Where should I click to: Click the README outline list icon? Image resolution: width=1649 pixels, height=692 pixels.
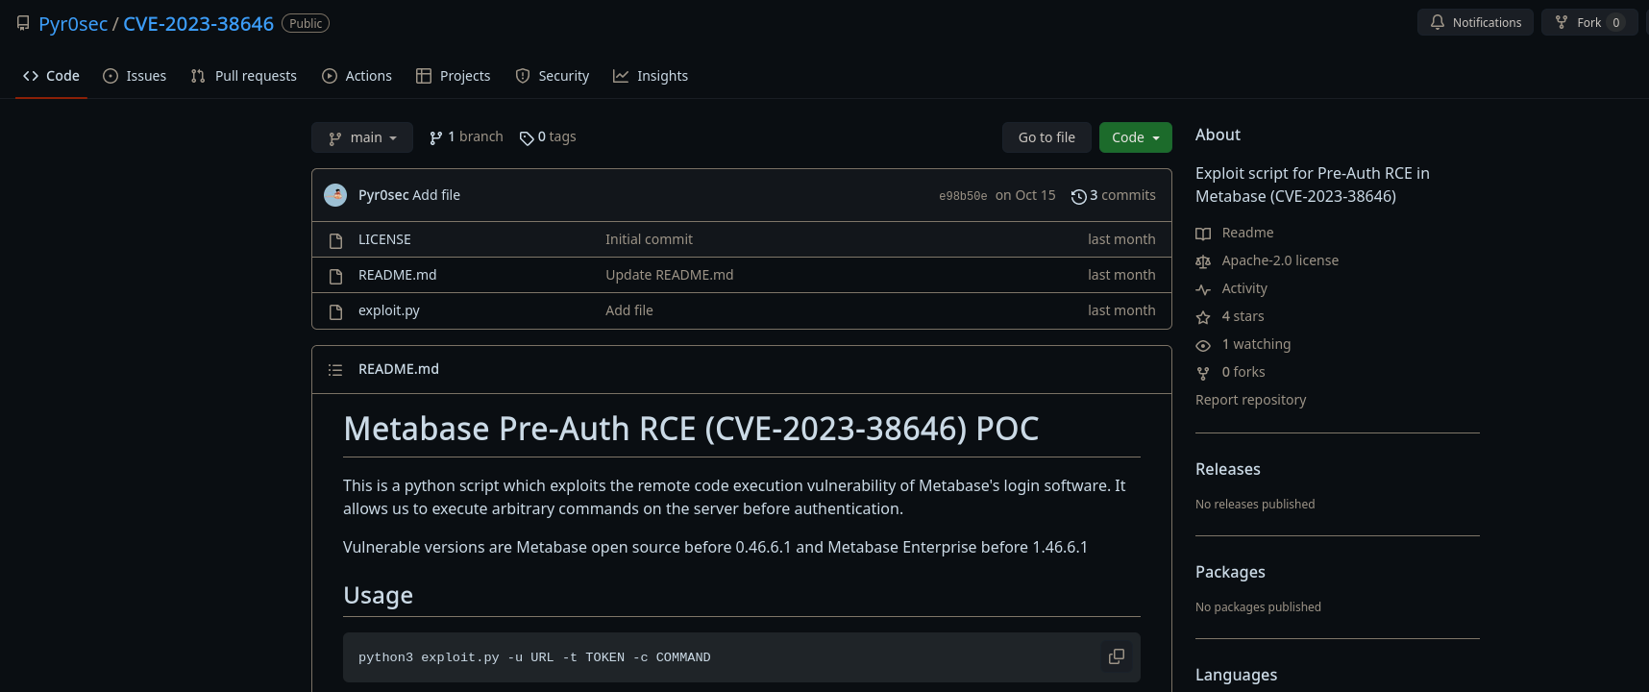(335, 370)
